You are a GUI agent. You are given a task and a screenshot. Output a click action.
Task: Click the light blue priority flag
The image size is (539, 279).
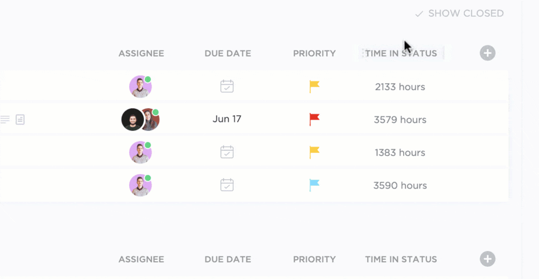tap(314, 185)
